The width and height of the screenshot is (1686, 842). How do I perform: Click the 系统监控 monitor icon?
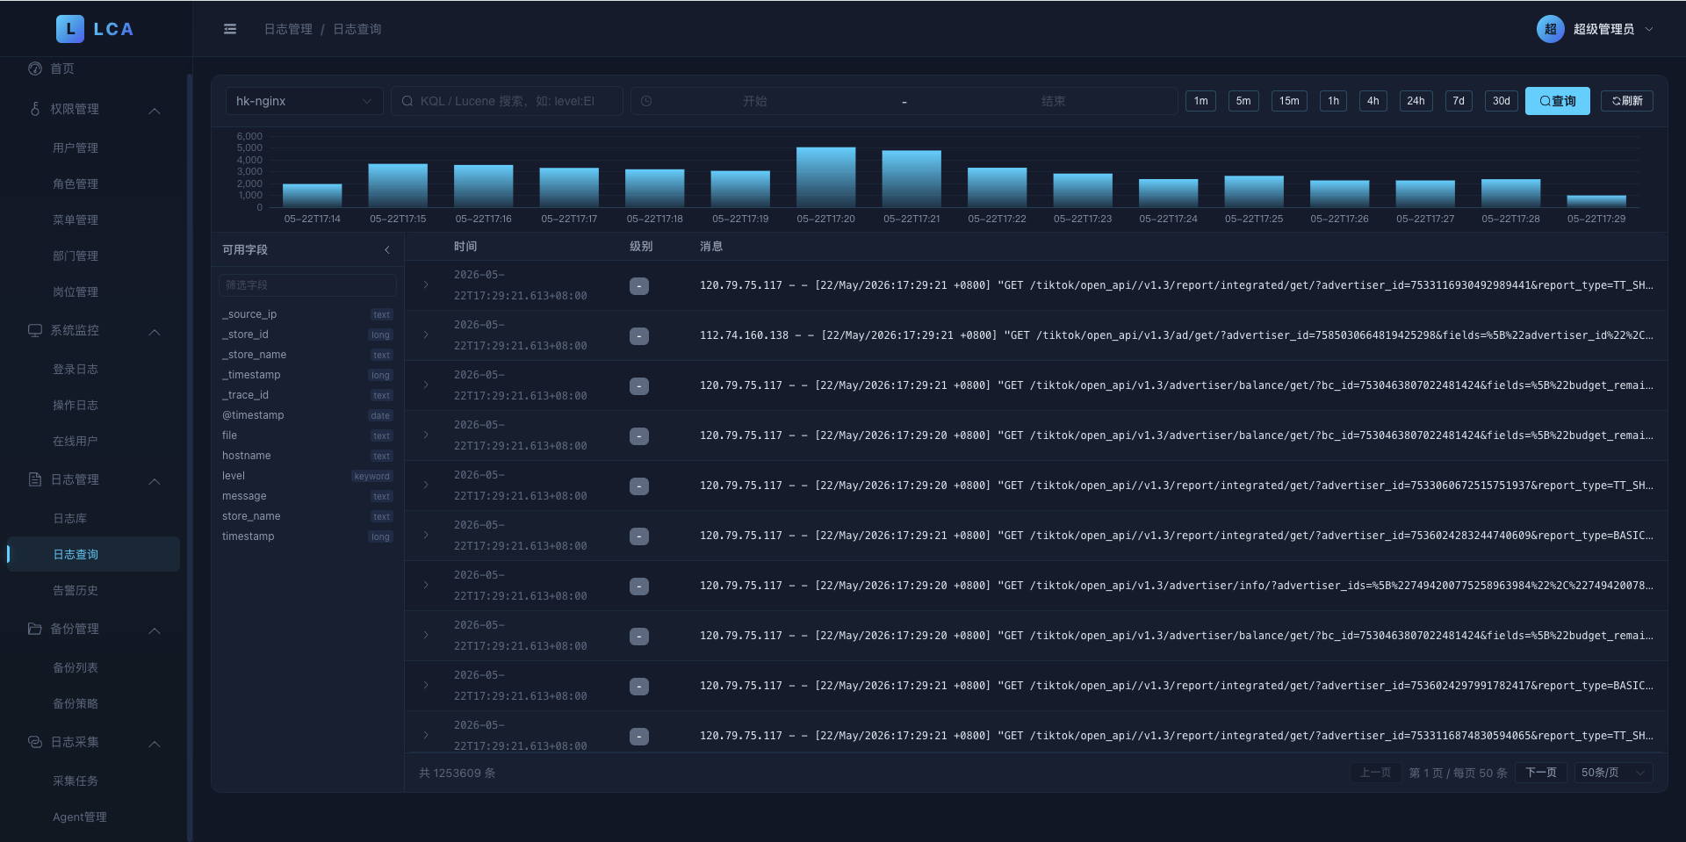coord(35,330)
